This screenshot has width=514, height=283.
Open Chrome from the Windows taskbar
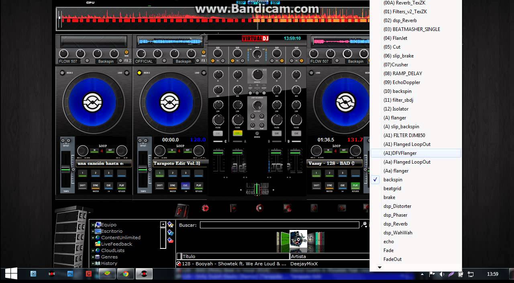point(126,274)
